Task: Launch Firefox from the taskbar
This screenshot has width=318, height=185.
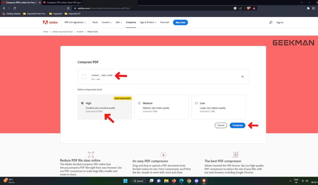Action: coord(174,181)
